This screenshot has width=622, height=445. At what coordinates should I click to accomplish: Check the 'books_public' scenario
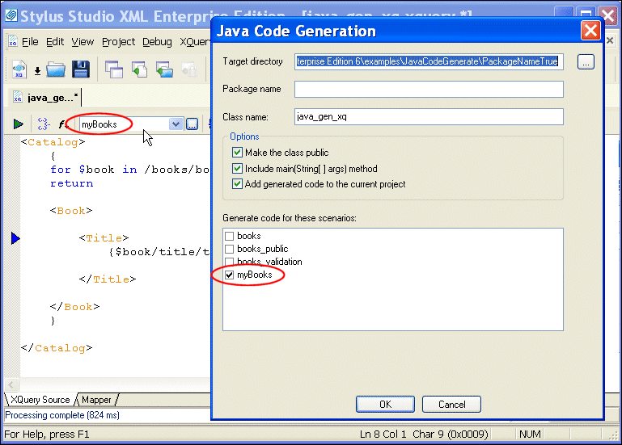pyautogui.click(x=230, y=249)
